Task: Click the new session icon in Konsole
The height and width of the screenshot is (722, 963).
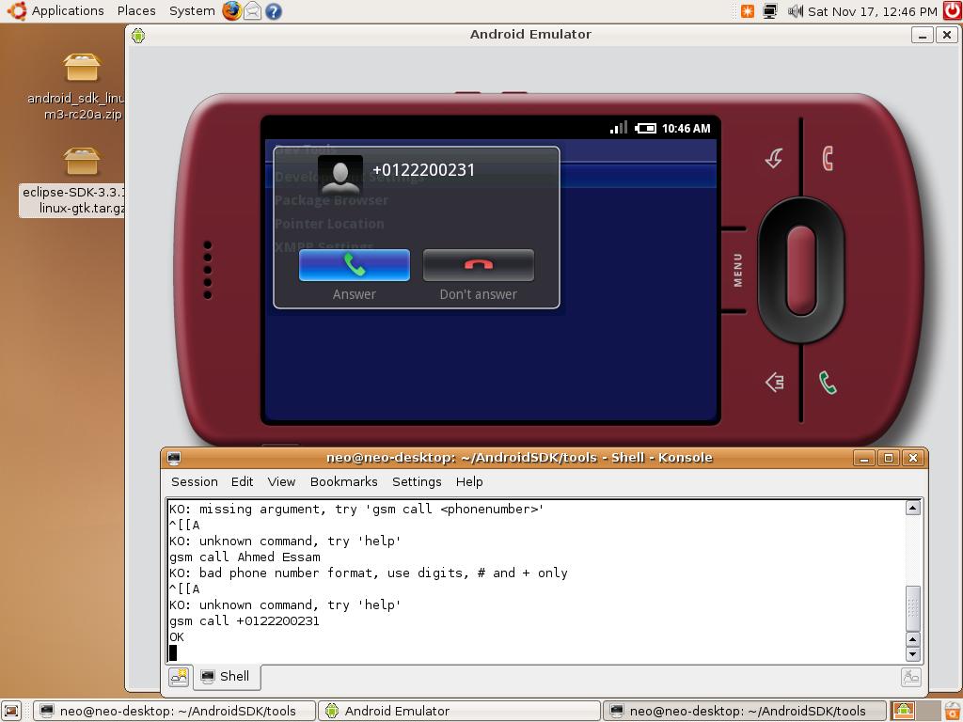Action: pos(179,677)
